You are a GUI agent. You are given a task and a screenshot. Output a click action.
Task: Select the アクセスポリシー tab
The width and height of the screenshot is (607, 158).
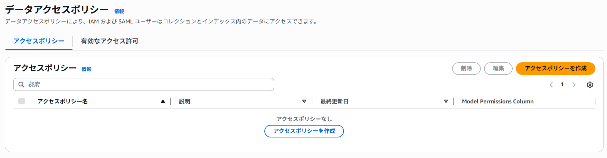(x=39, y=41)
